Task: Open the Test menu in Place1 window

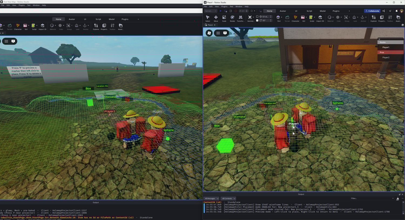Action: [231, 6]
